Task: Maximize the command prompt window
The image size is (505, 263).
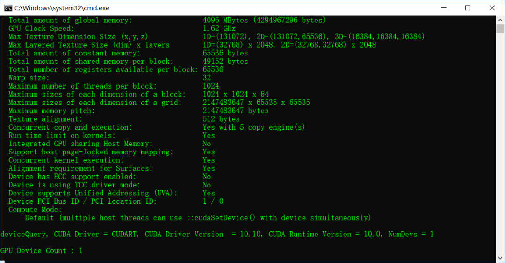Action: click(x=468, y=8)
